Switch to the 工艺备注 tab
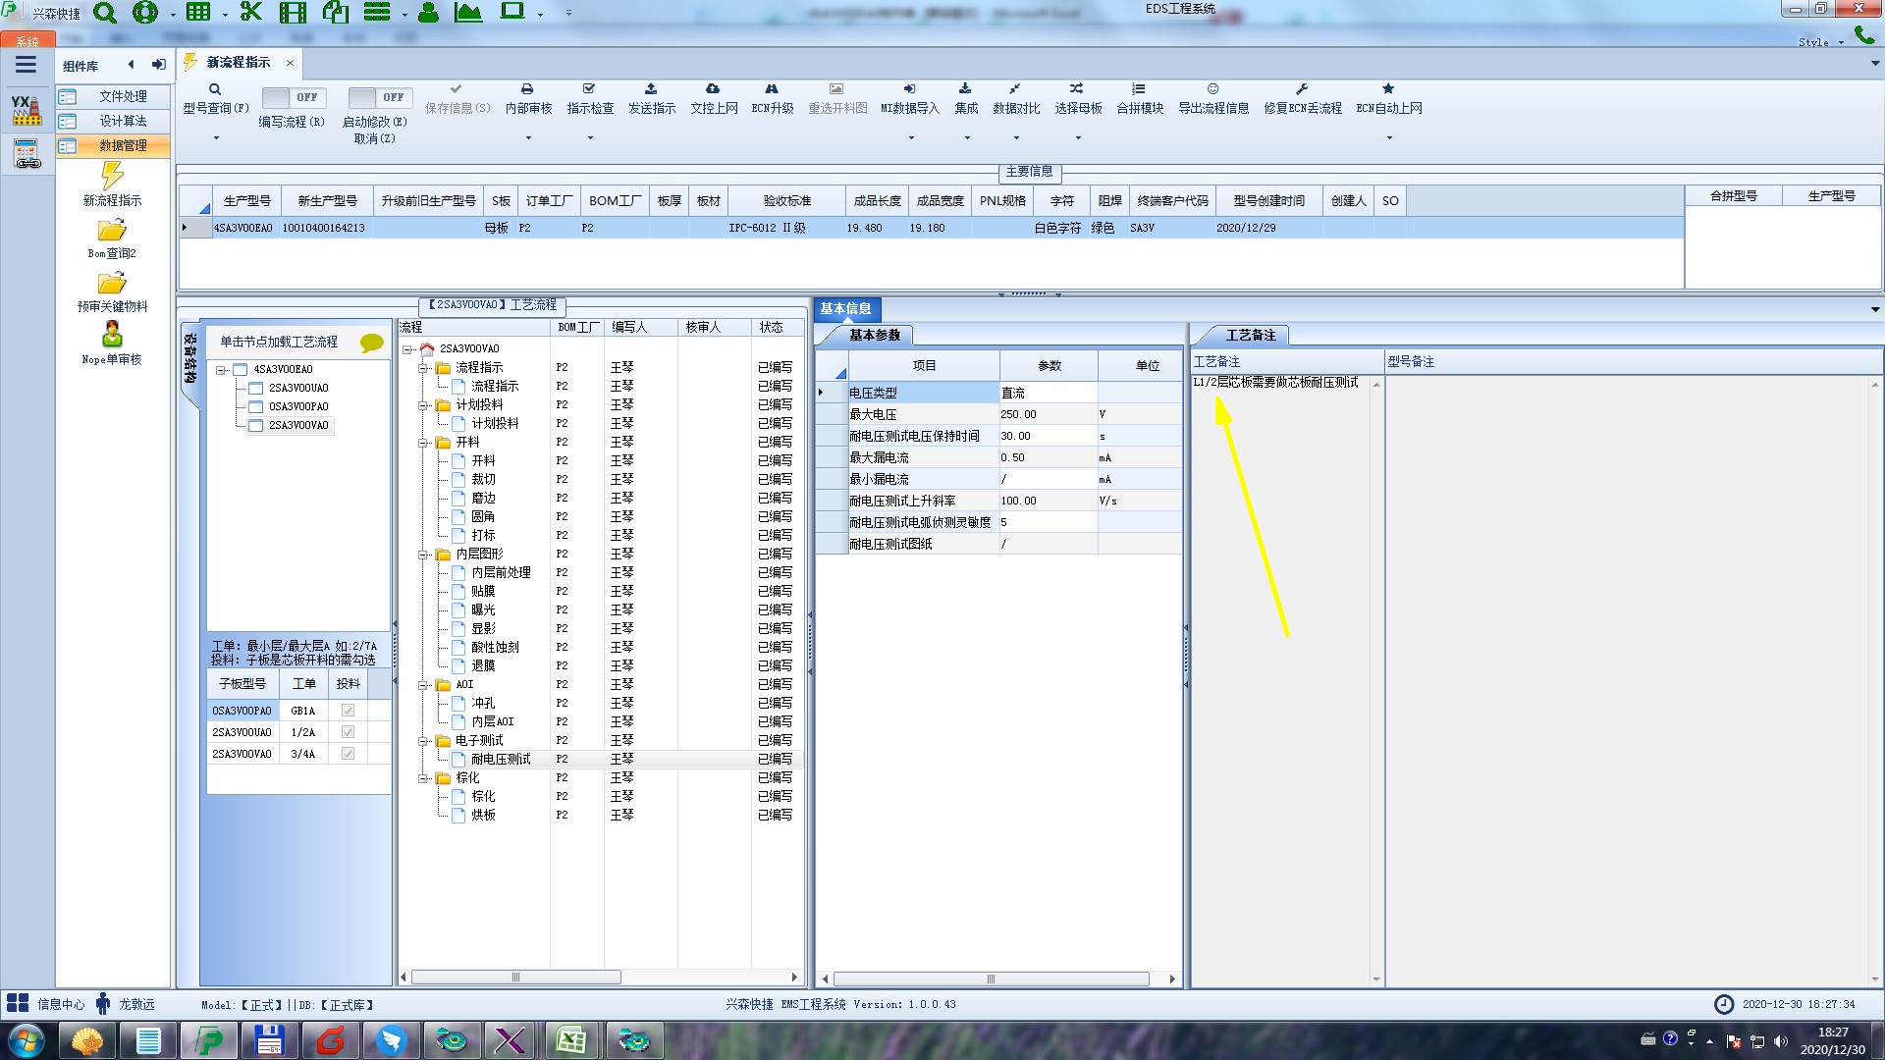 click(1250, 335)
